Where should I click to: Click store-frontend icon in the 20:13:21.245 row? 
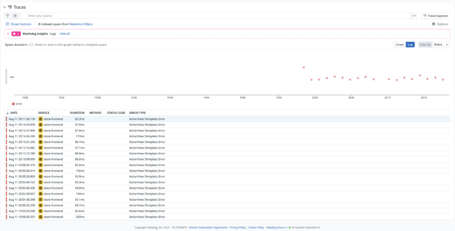pyautogui.click(x=40, y=142)
